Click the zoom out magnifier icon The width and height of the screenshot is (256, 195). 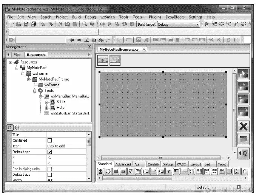tap(219, 40)
